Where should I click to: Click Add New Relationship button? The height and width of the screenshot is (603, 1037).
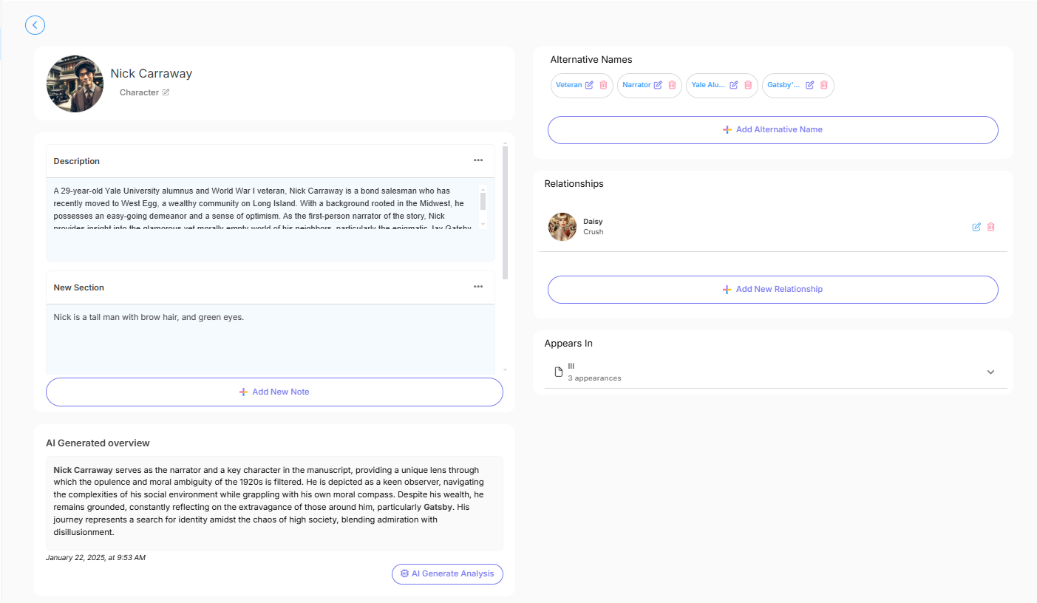pos(772,289)
